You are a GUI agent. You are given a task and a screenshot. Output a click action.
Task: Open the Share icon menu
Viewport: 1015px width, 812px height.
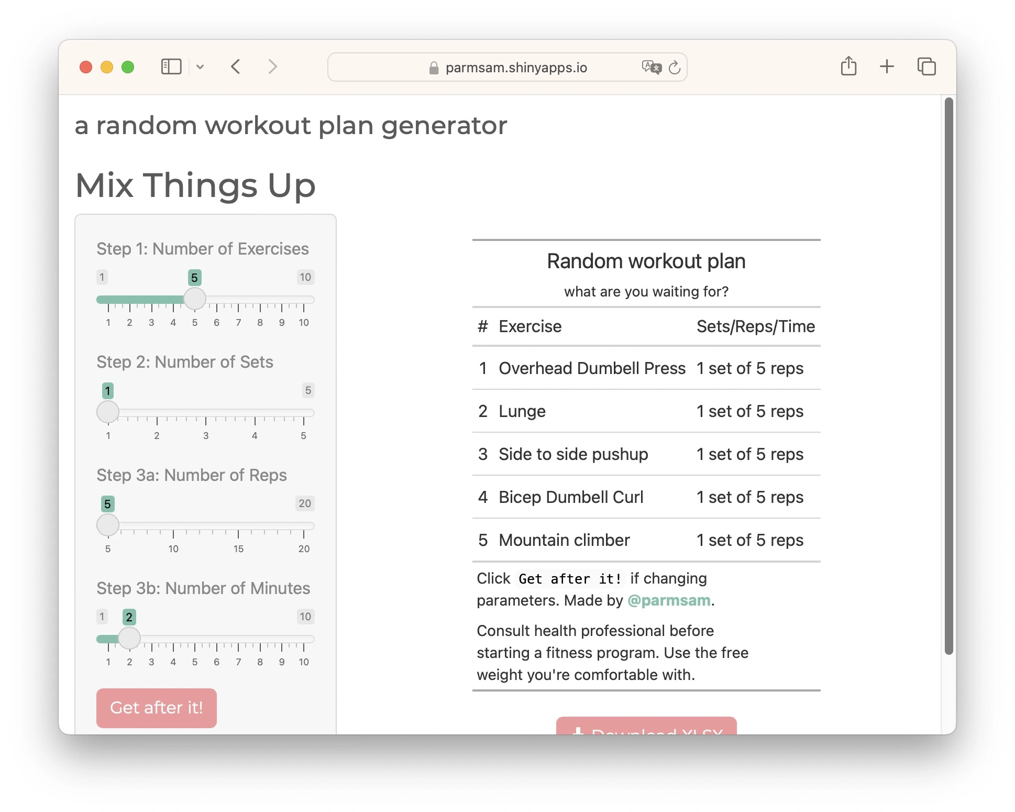tap(848, 67)
